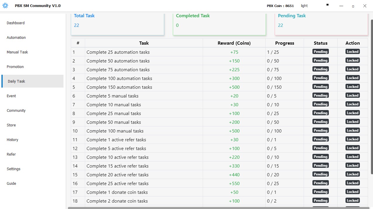The image size is (373, 209).
Task: Open the Dashboard page
Action: pos(16,23)
